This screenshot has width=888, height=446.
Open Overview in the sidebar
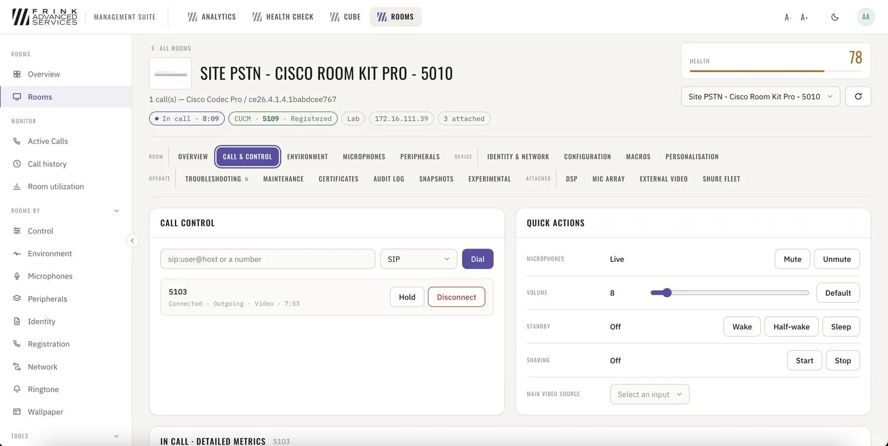[65, 74]
